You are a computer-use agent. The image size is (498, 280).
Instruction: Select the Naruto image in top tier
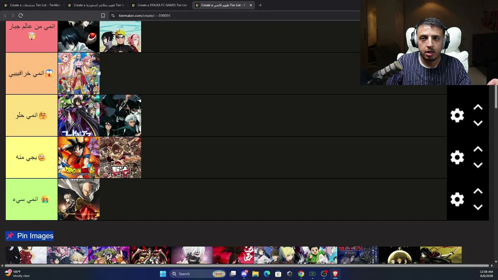click(120, 37)
